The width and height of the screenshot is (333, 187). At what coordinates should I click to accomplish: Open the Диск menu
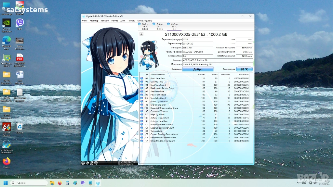pos(123,20)
